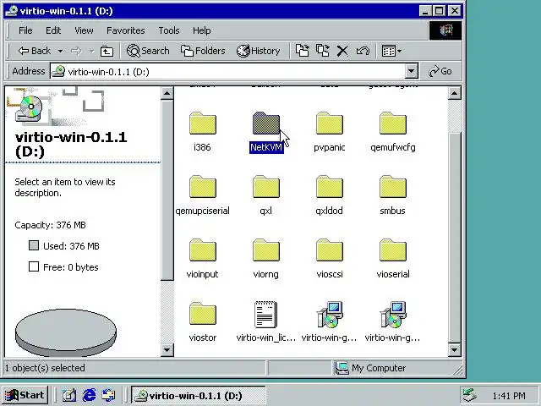Image resolution: width=541 pixels, height=406 pixels.
Task: Click the system tray hardware icon
Action: pos(470,395)
